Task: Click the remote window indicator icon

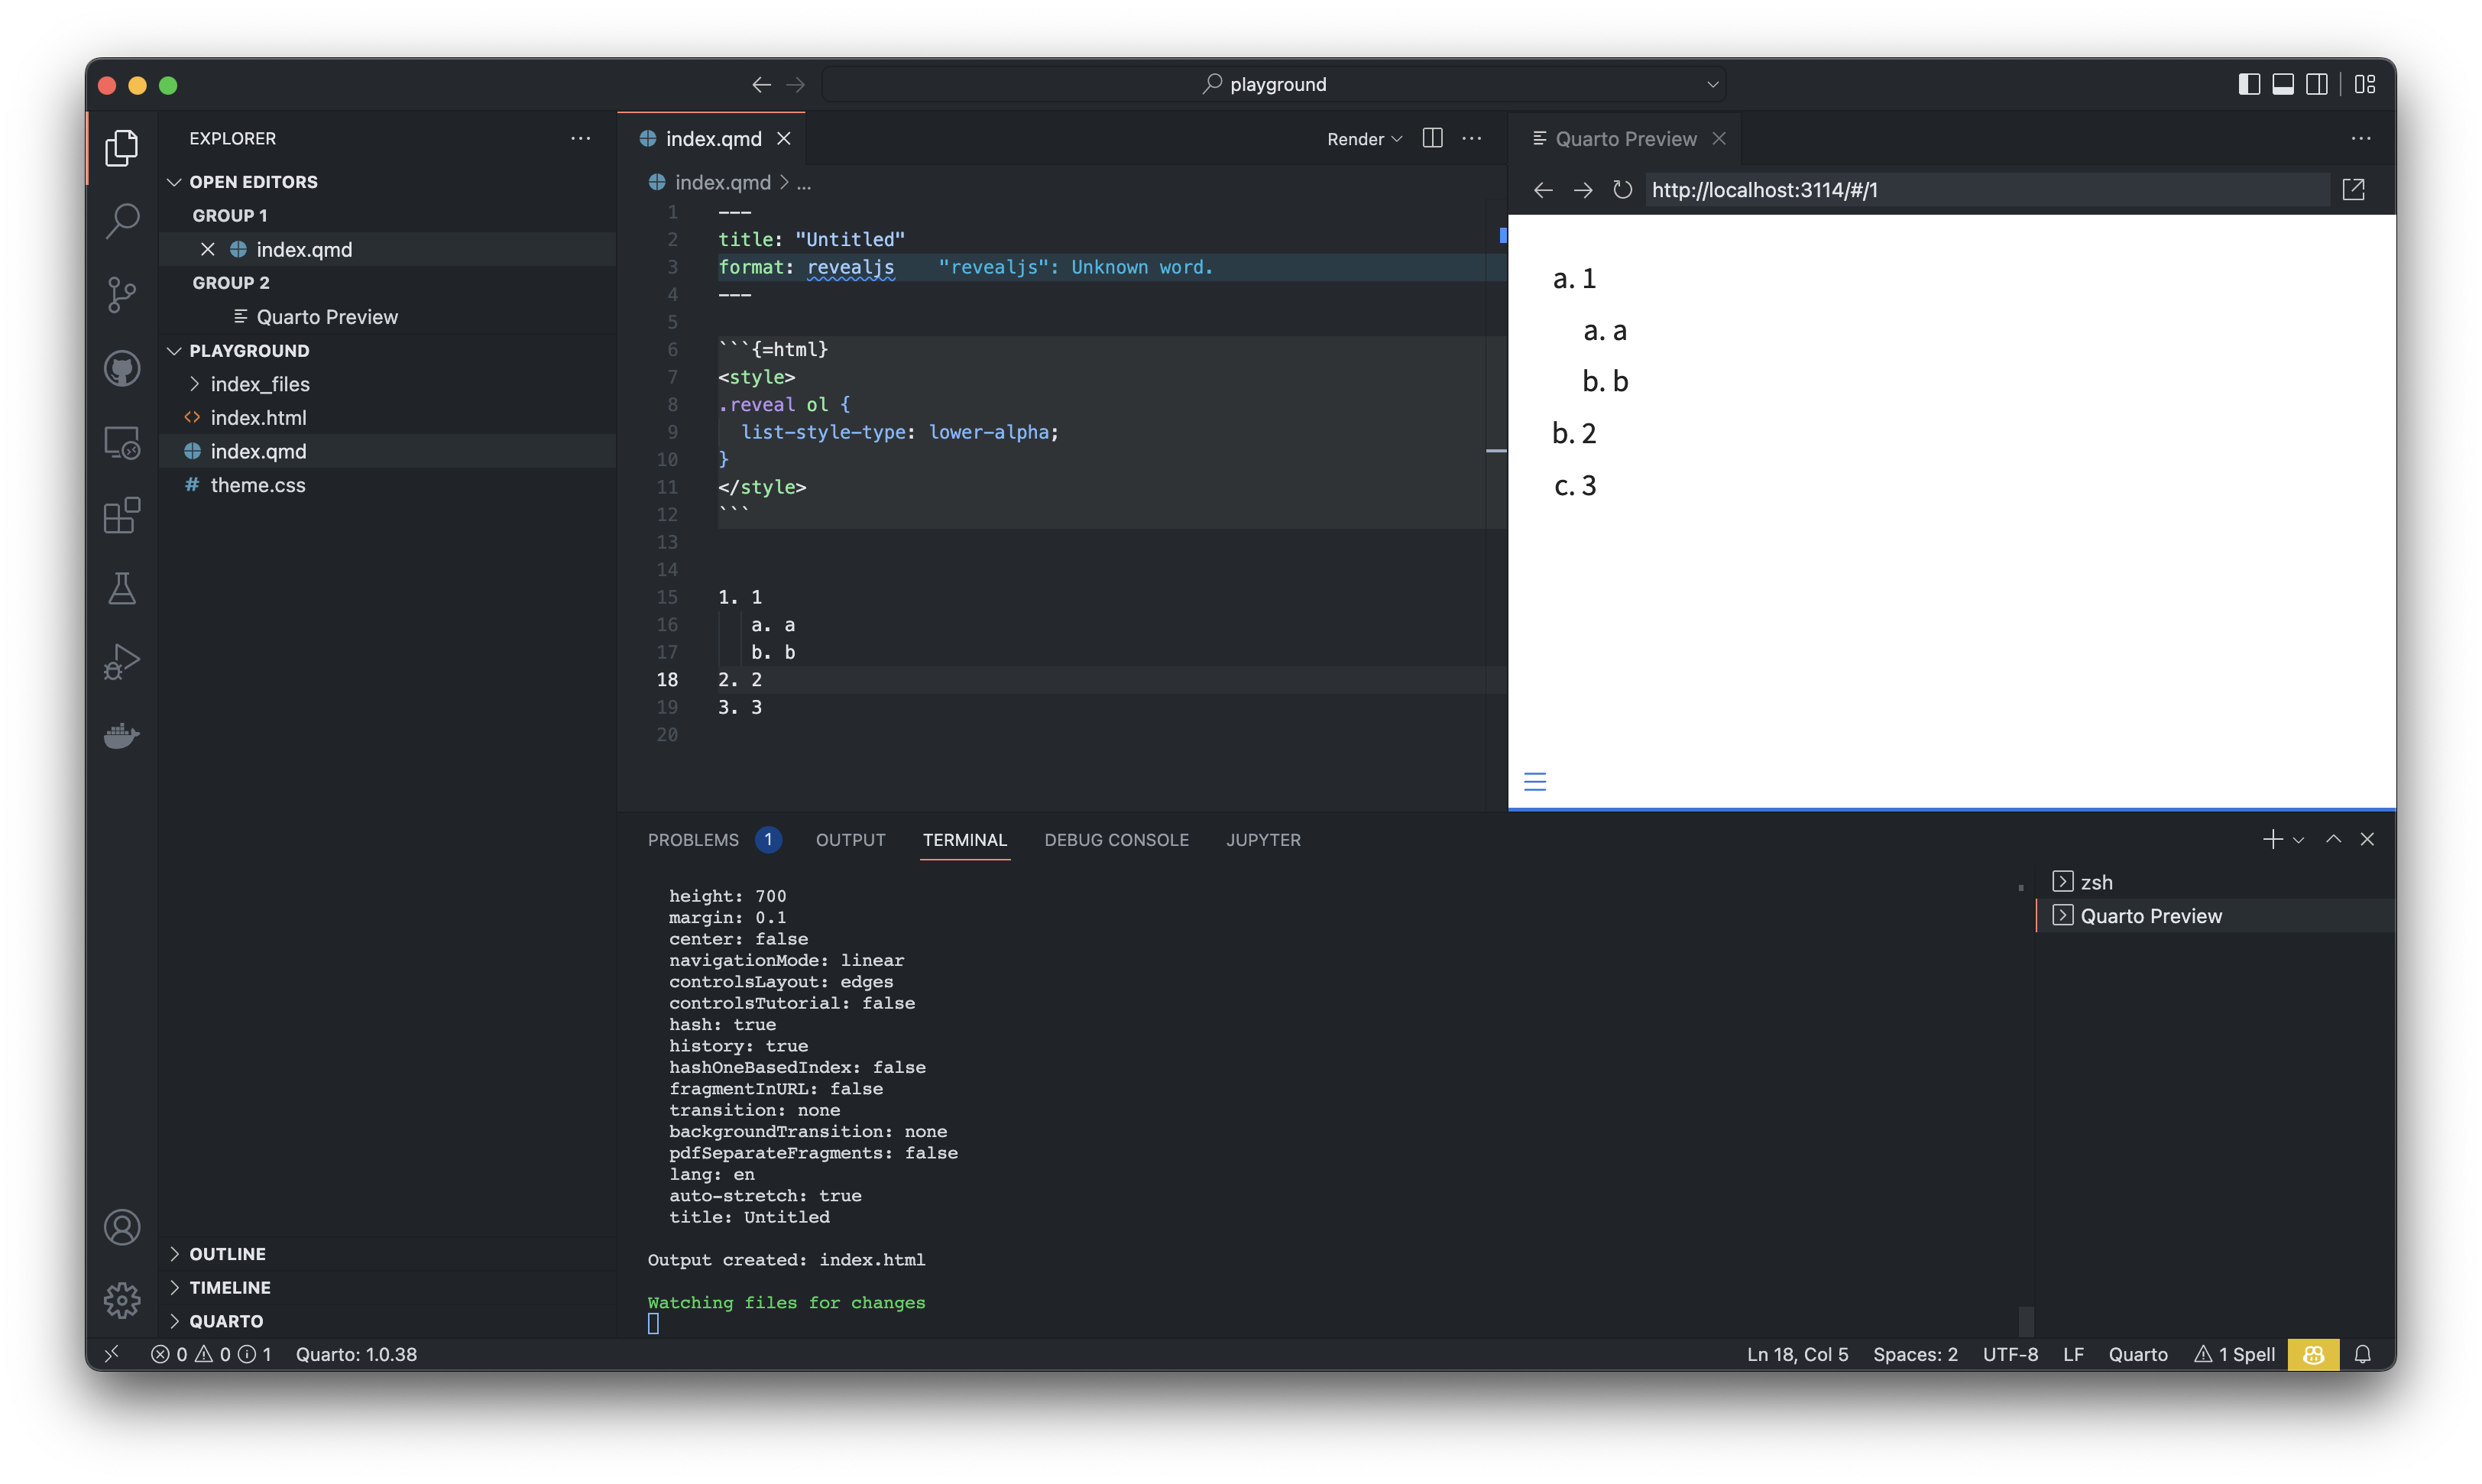Action: click(x=111, y=1354)
